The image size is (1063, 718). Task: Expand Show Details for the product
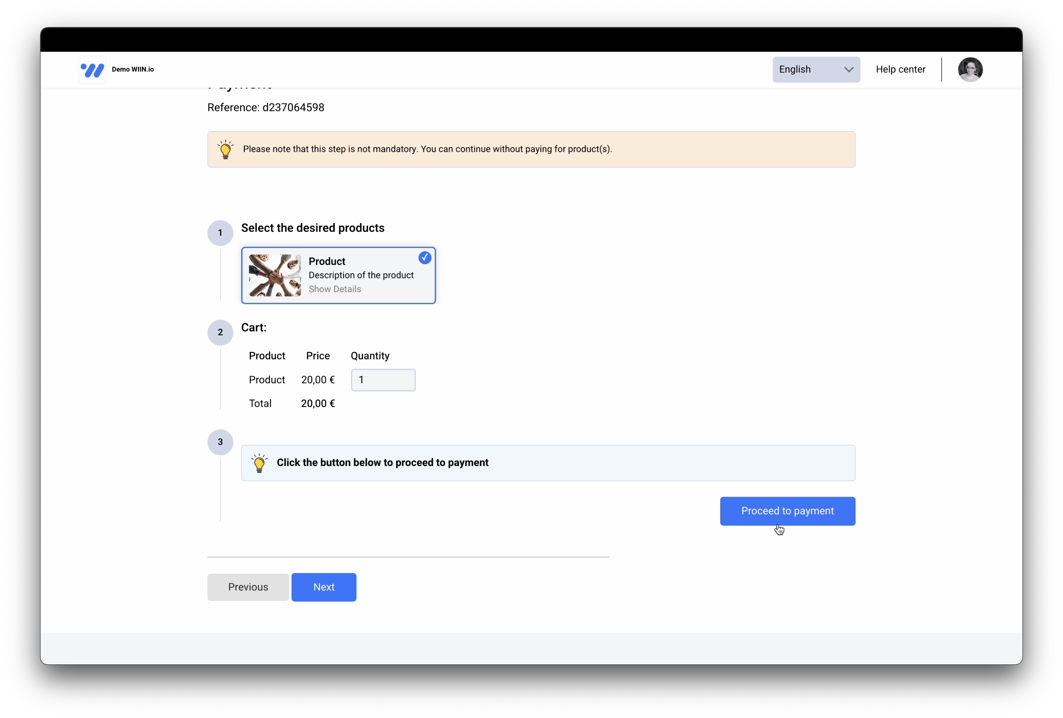pos(334,289)
